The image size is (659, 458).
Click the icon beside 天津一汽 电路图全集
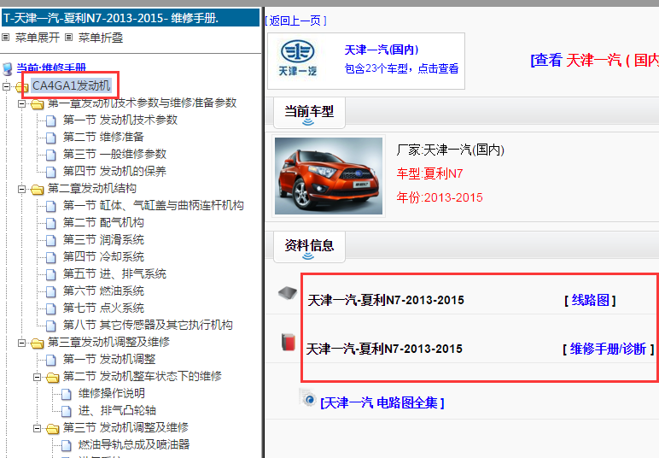pyautogui.click(x=308, y=398)
